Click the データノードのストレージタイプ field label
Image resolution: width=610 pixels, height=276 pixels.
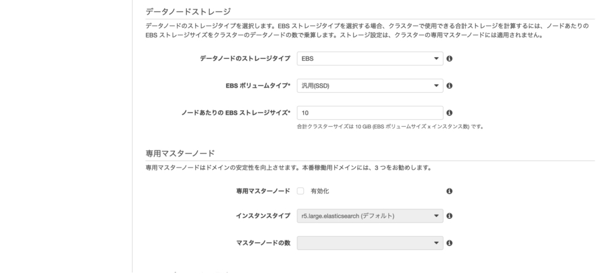[245, 58]
